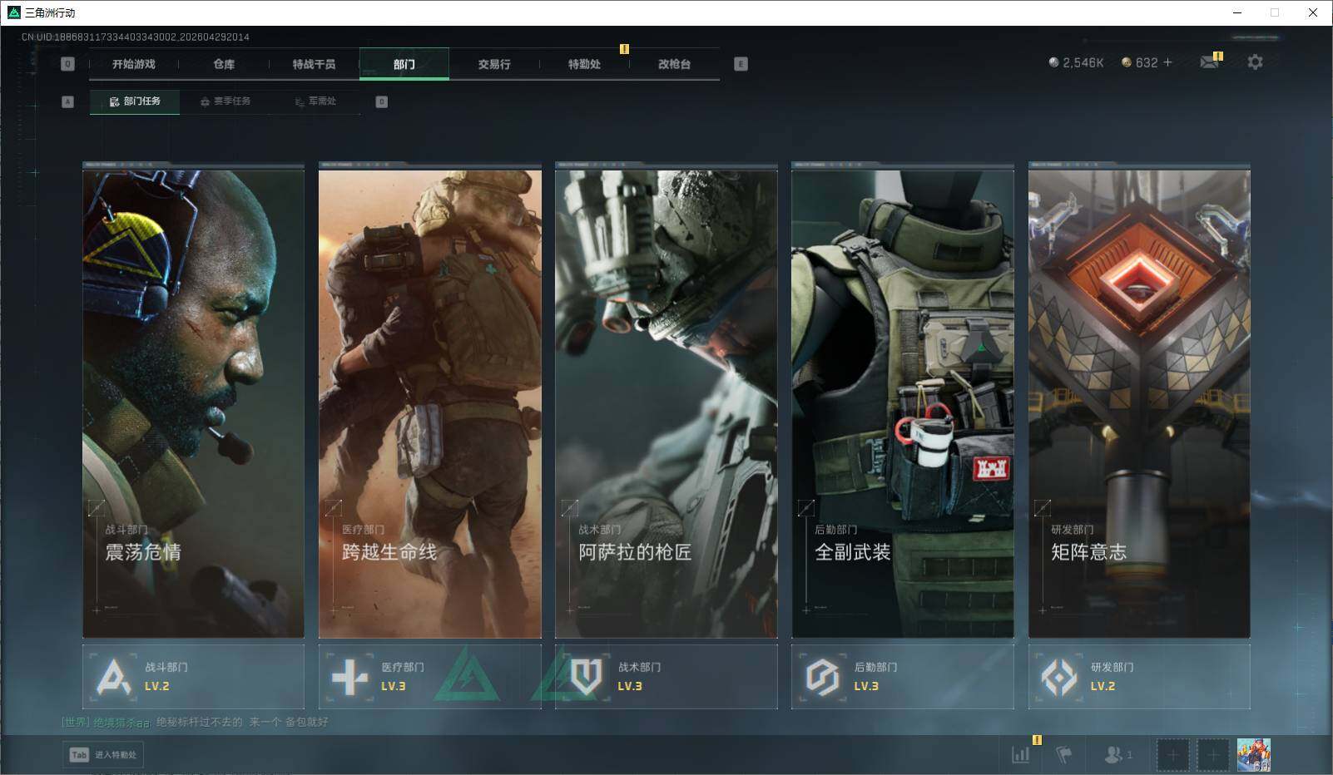Screen dimensions: 1333x775
Task: Click the 战术部门 LV.3 label
Action: point(639,676)
